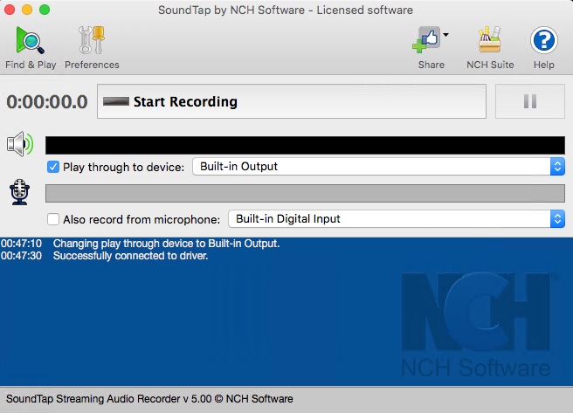Image resolution: width=573 pixels, height=413 pixels.
Task: Click the black speaker level meter
Action: (x=305, y=145)
